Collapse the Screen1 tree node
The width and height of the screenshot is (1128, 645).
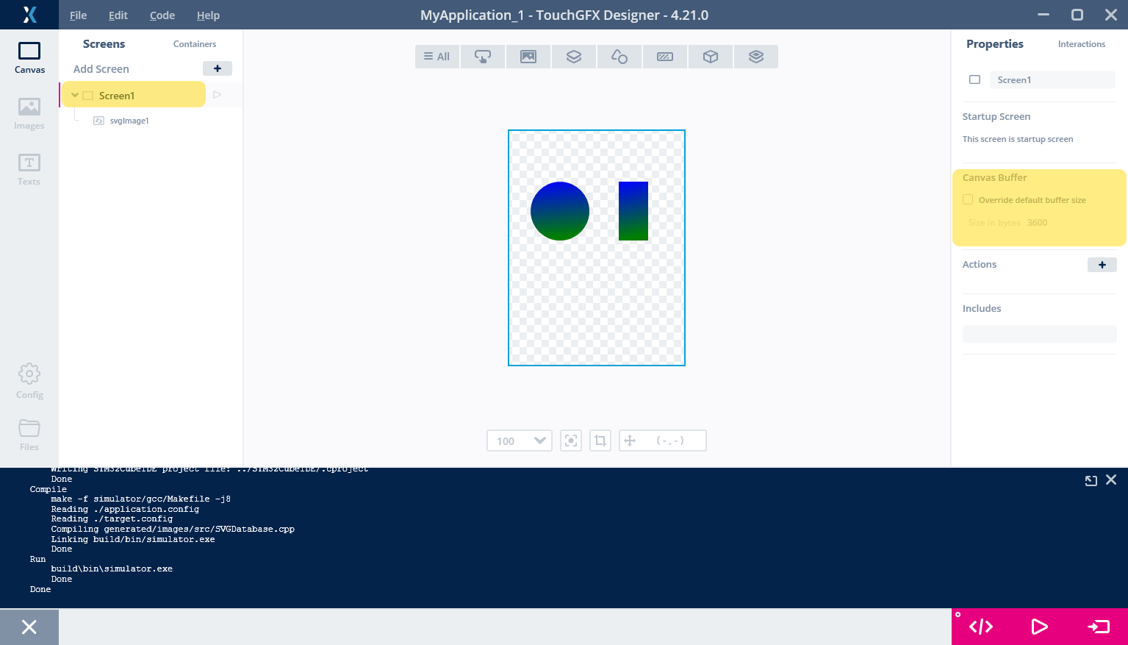[x=75, y=96]
